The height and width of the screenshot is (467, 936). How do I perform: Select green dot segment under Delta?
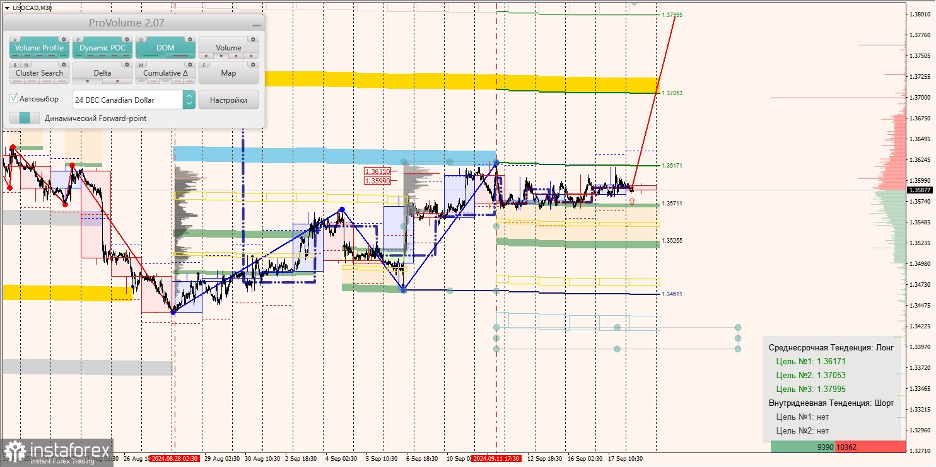click(87, 81)
